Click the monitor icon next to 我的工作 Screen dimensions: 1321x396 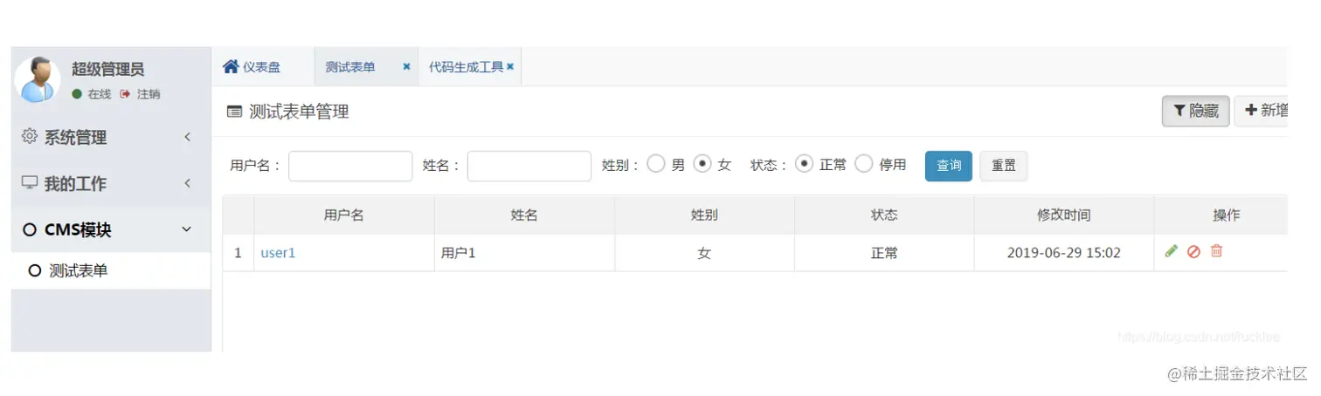(30, 183)
